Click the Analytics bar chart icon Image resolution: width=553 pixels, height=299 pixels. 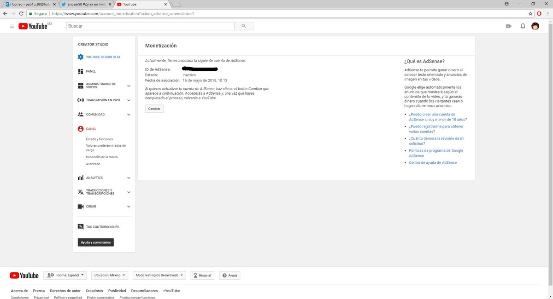81,178
